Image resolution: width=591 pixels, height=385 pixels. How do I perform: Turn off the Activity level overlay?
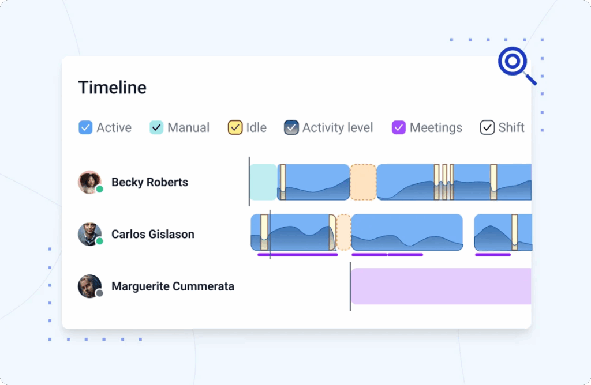tap(291, 127)
